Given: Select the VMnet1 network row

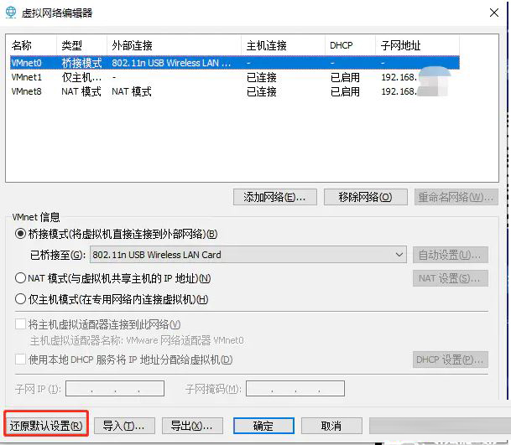Looking at the screenshot, I should (235, 77).
